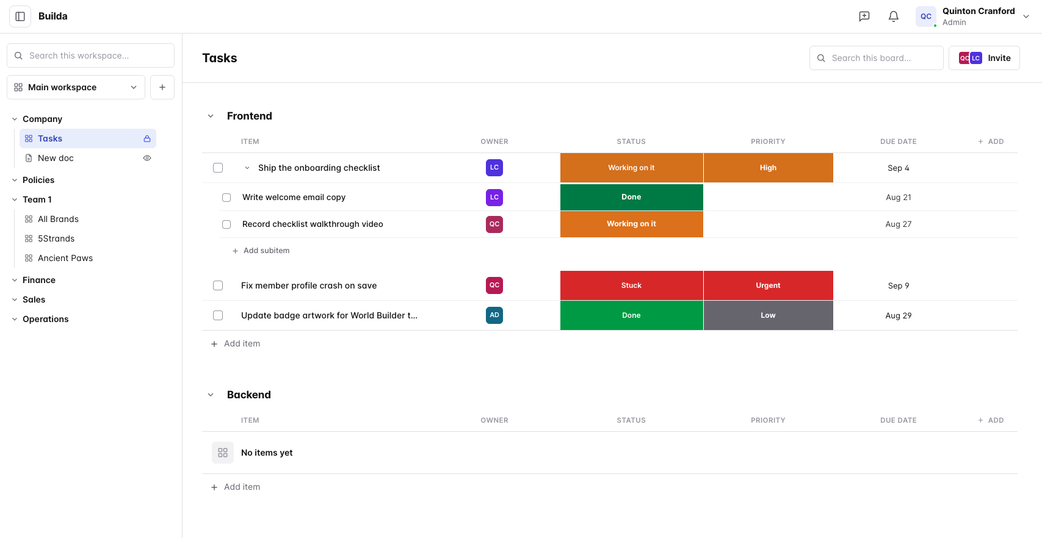Toggle the eye visibility icon on New doc
The image size is (1042, 538).
tap(147, 158)
